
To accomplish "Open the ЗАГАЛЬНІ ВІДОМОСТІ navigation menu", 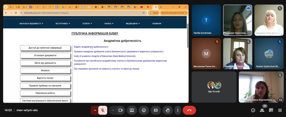I will 31,23.
